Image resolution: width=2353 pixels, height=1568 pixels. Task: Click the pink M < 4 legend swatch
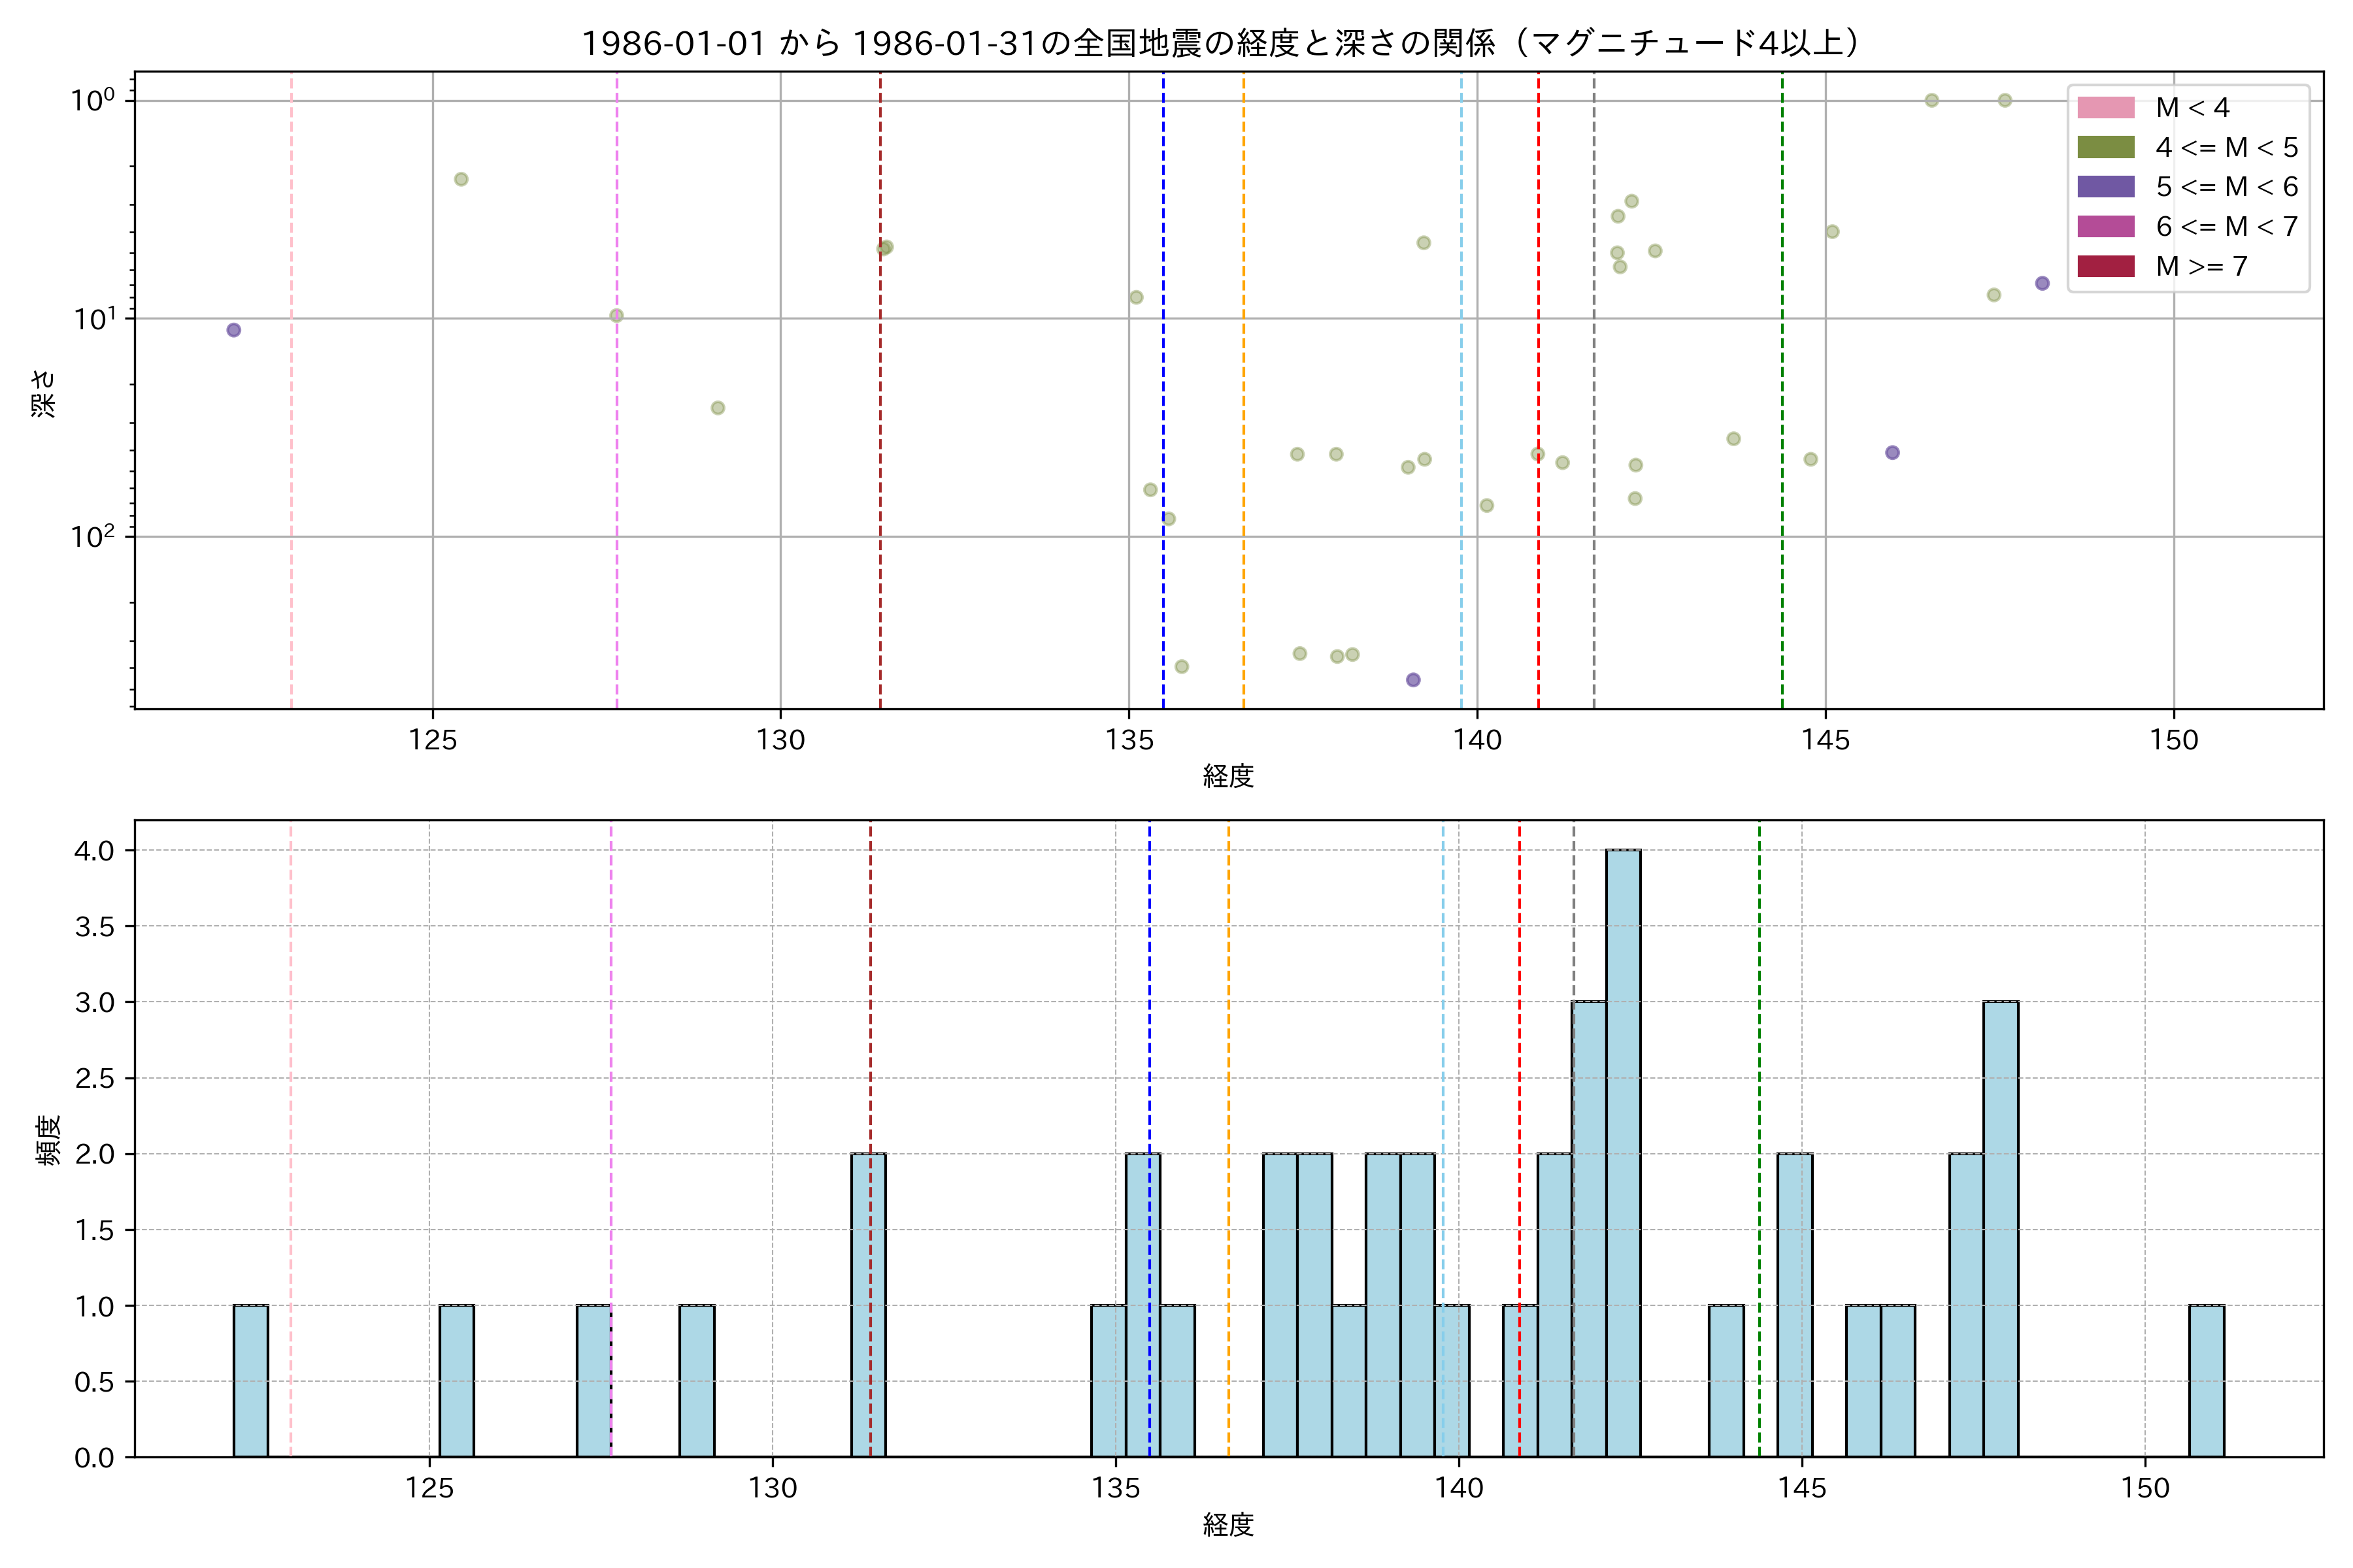click(x=2105, y=108)
